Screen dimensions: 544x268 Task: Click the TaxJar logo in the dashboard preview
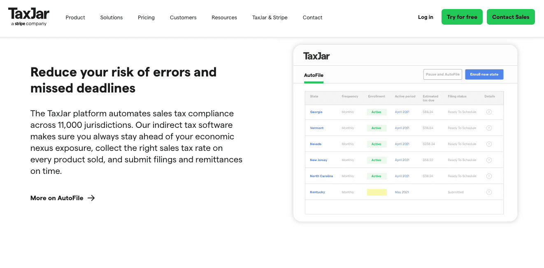[x=316, y=56]
